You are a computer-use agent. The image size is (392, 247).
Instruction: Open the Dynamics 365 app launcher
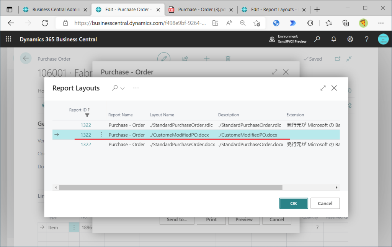point(8,39)
